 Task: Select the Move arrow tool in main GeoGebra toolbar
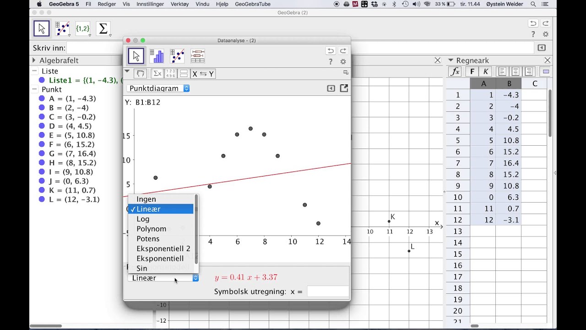point(42,28)
